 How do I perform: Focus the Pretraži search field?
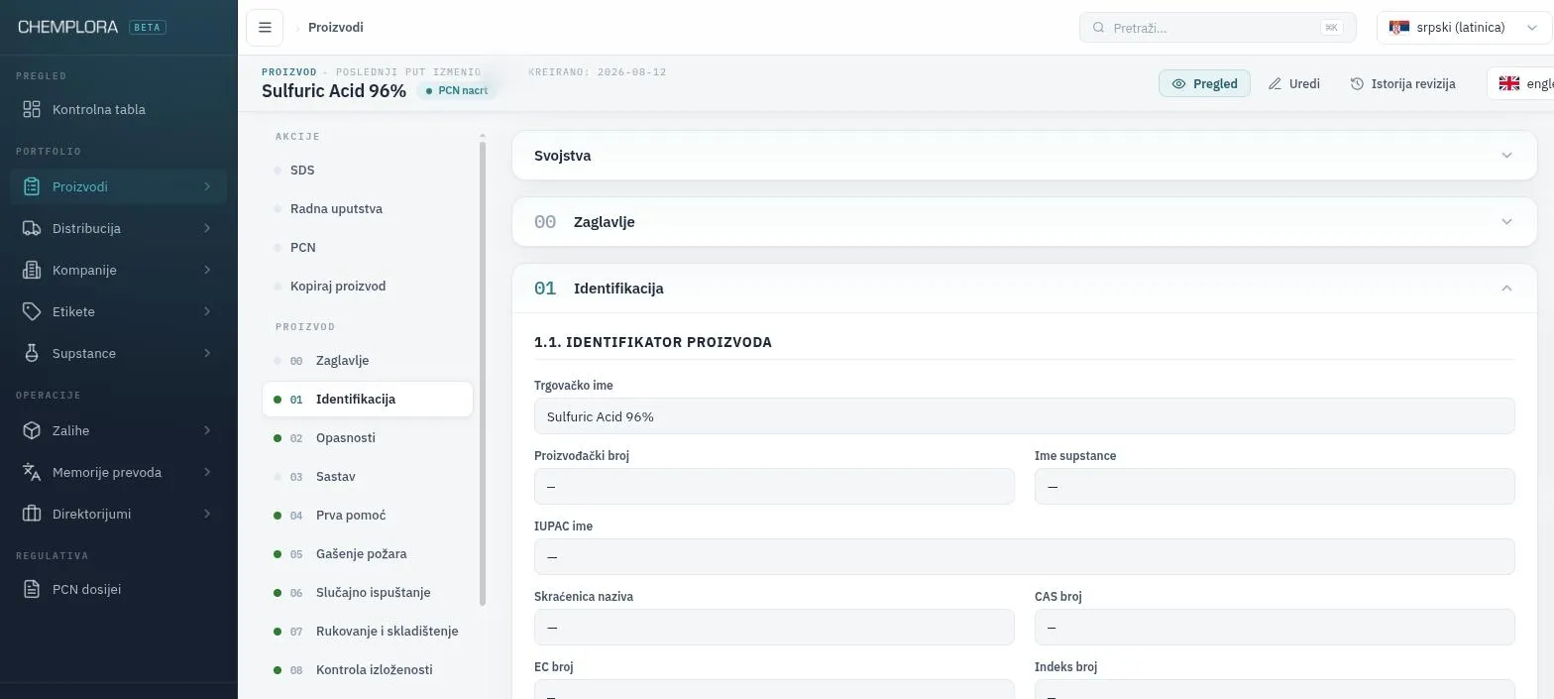click(1217, 28)
